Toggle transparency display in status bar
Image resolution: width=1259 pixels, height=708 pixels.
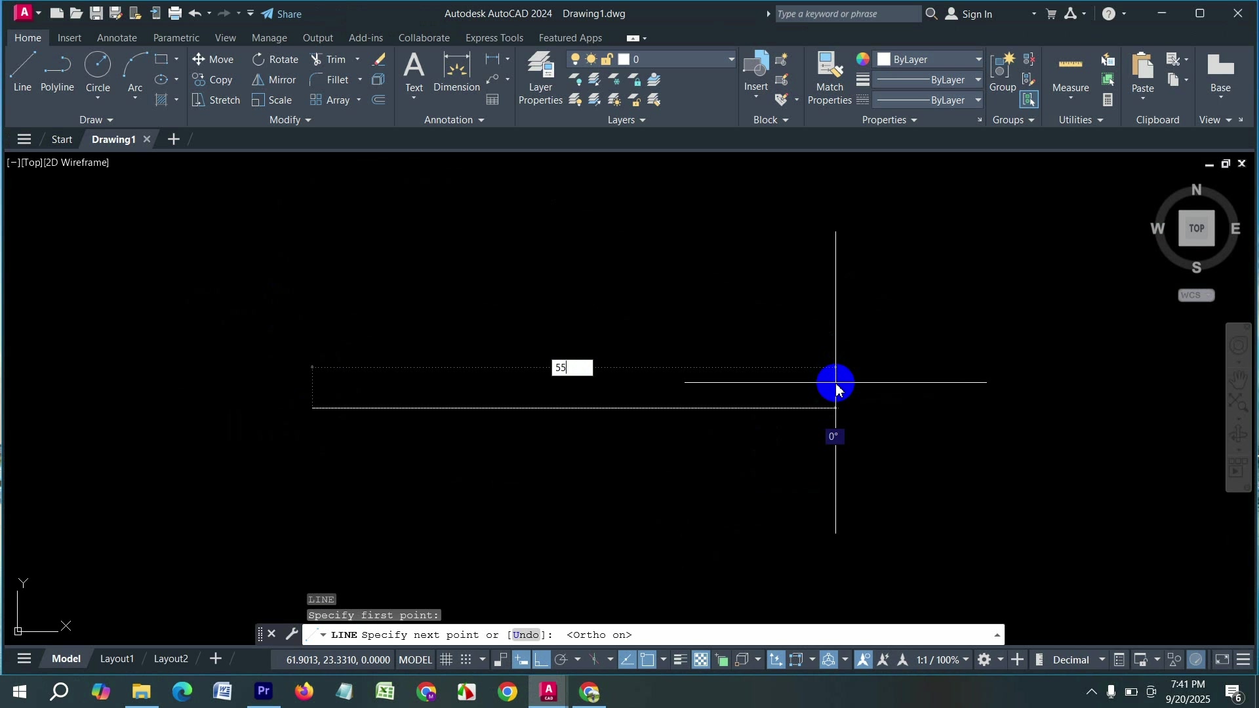click(x=701, y=660)
